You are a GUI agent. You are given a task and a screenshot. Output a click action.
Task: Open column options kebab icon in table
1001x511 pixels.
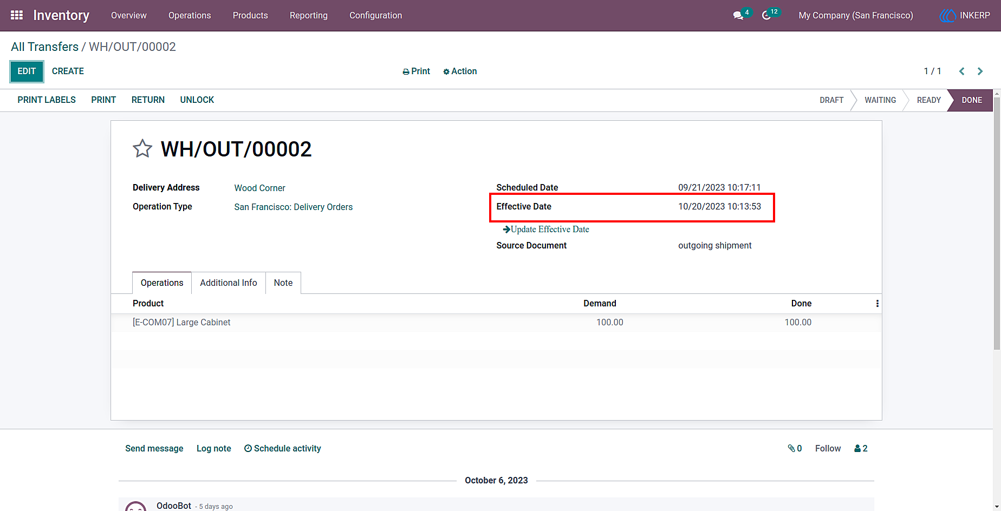click(x=877, y=304)
